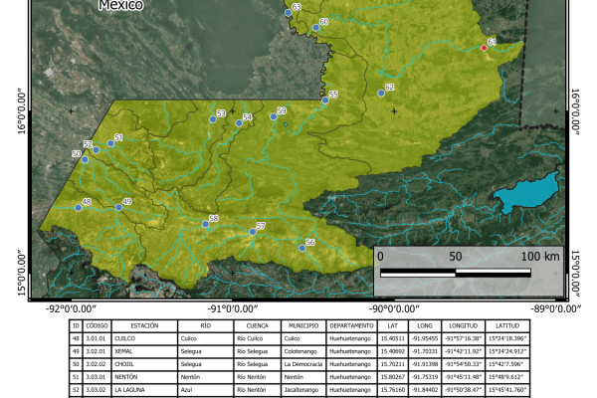The width and height of the screenshot is (597, 398).
Task: Click the 100 km scale bar label
Action: pyautogui.click(x=538, y=256)
